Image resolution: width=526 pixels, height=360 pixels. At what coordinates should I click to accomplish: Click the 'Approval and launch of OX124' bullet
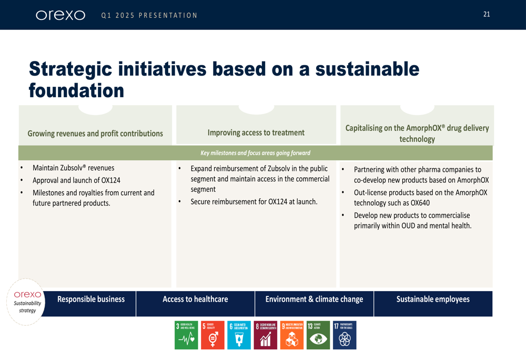[x=76, y=180]
